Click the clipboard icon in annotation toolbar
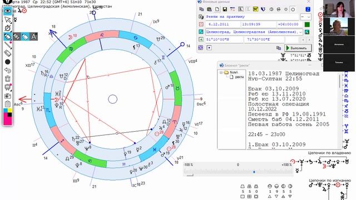 click(8, 104)
